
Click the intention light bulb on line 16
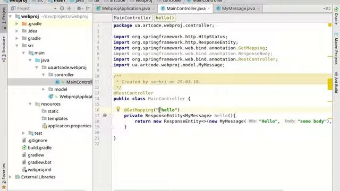pos(118,109)
